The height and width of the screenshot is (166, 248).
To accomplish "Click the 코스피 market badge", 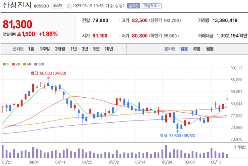I will point(57,6).
